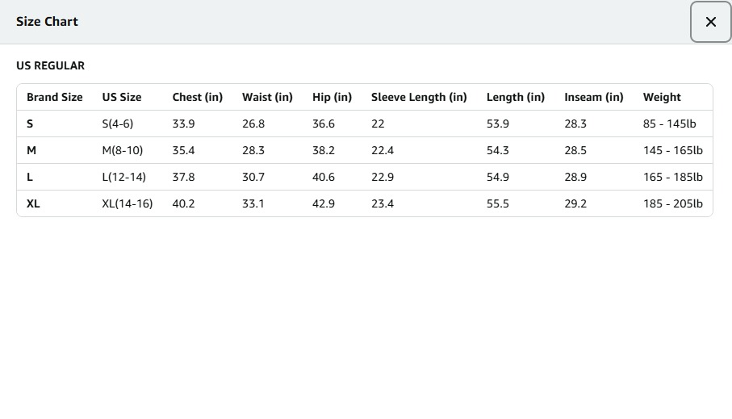Click the Brand Size column header
This screenshot has height=419, width=732.
coord(54,97)
